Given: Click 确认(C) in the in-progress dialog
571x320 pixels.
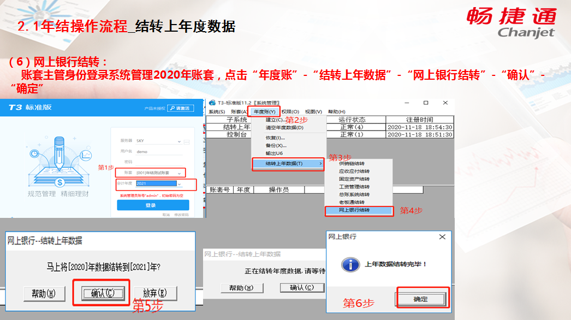Looking at the screenshot, I should (302, 288).
